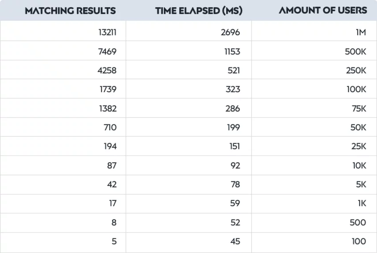Click the 1K users cell
The width and height of the screenshot is (377, 253).
tap(314, 203)
